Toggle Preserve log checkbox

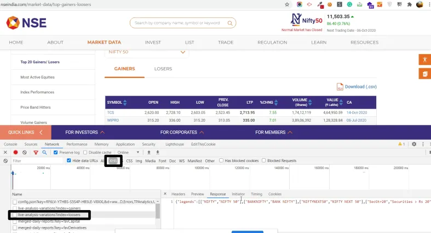[55, 152]
